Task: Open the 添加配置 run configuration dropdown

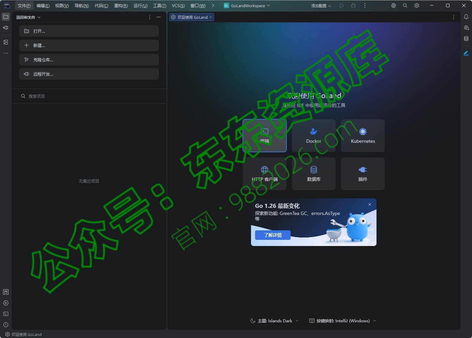Action: pyautogui.click(x=321, y=6)
